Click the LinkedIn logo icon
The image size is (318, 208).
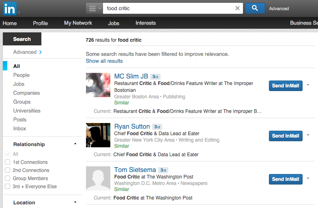(x=10, y=8)
